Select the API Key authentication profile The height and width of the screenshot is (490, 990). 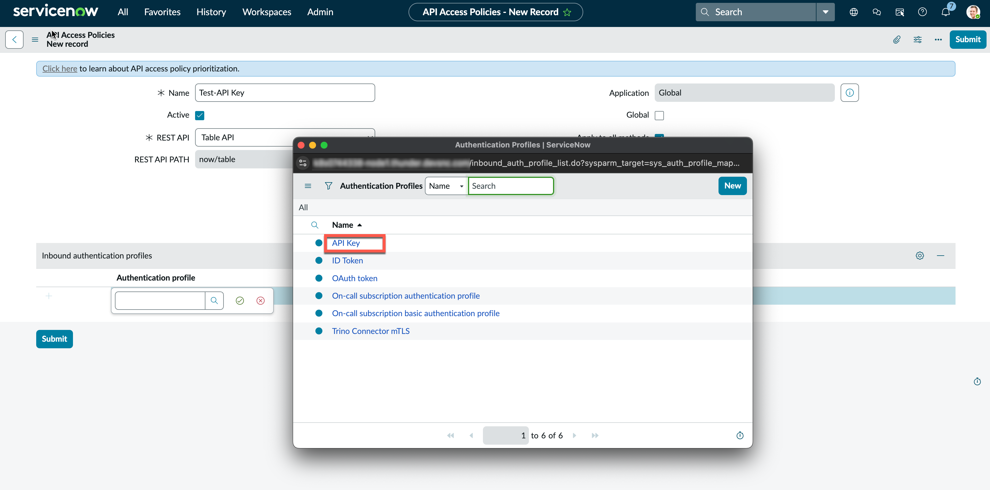(x=346, y=243)
